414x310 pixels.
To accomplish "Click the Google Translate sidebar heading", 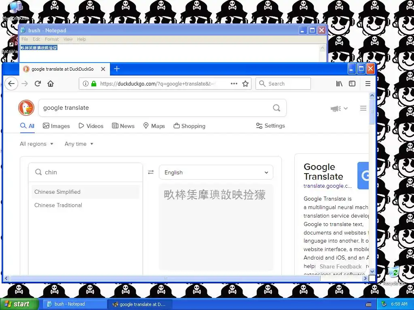I will point(323,172).
